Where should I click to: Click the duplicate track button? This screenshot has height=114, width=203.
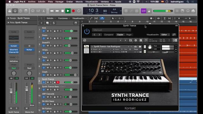click(48, 23)
